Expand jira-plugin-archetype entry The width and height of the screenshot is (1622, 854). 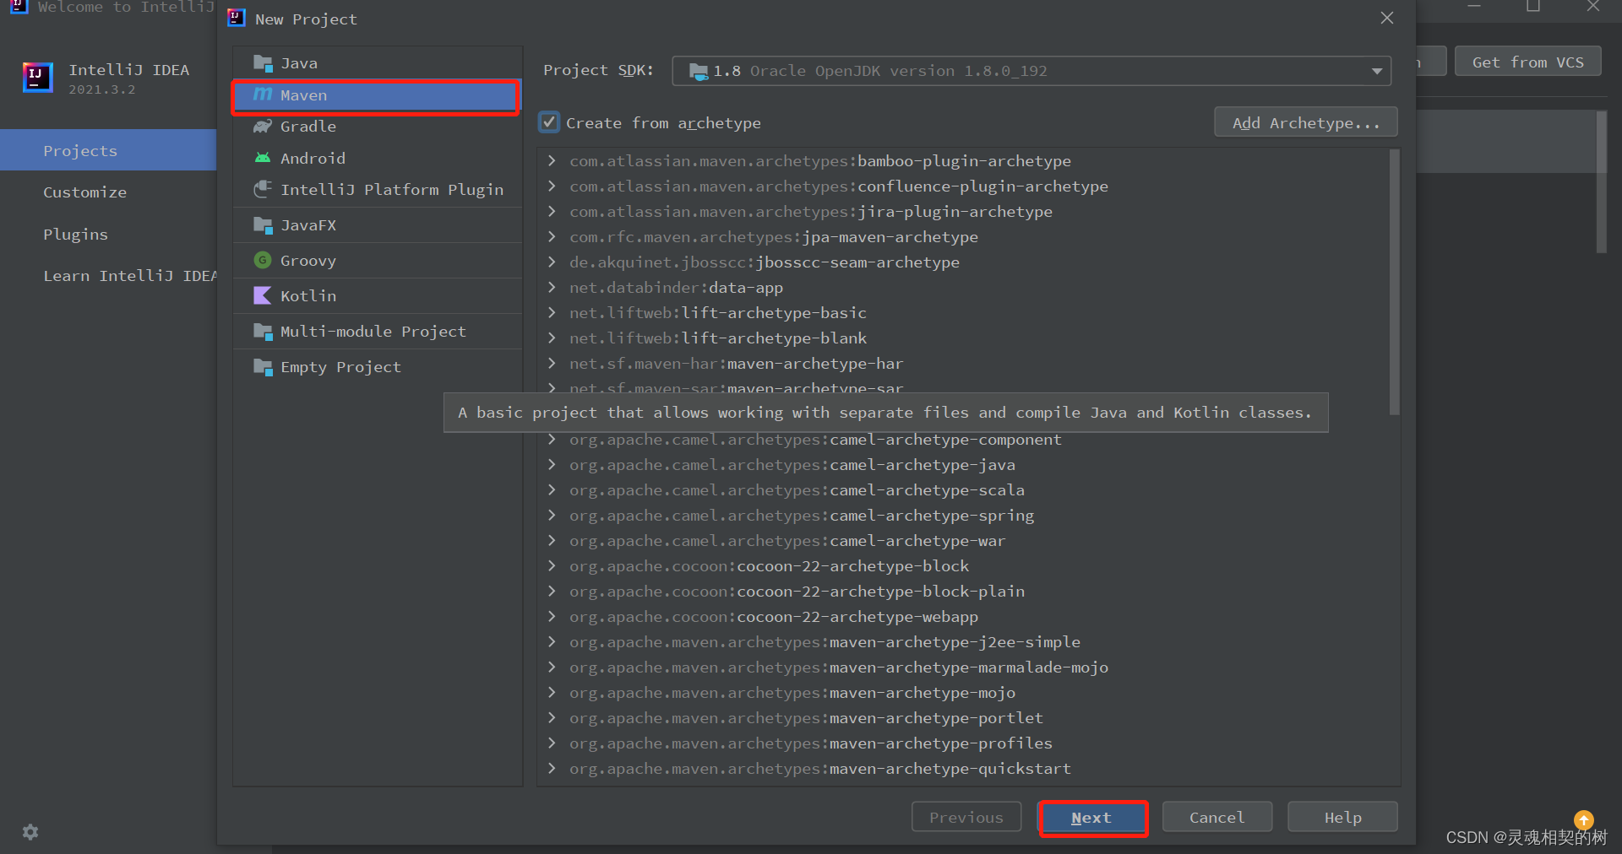click(x=552, y=211)
